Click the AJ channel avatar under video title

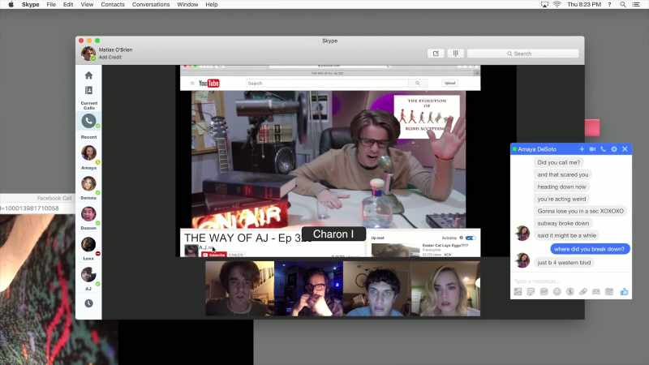pos(191,251)
